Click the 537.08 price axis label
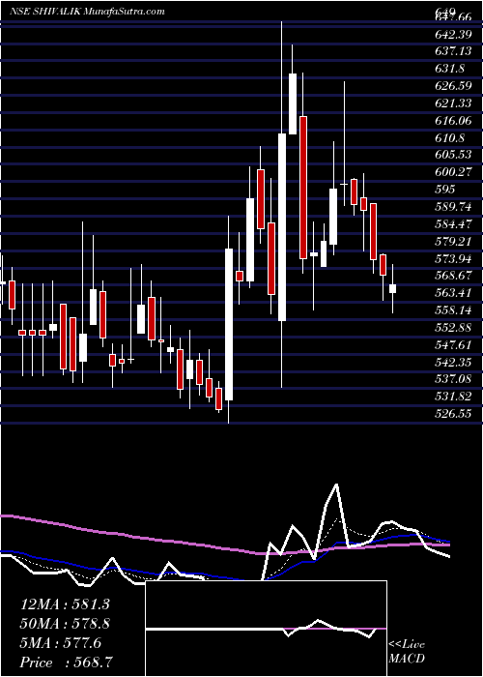This screenshot has height=677, width=483. pyautogui.click(x=453, y=379)
